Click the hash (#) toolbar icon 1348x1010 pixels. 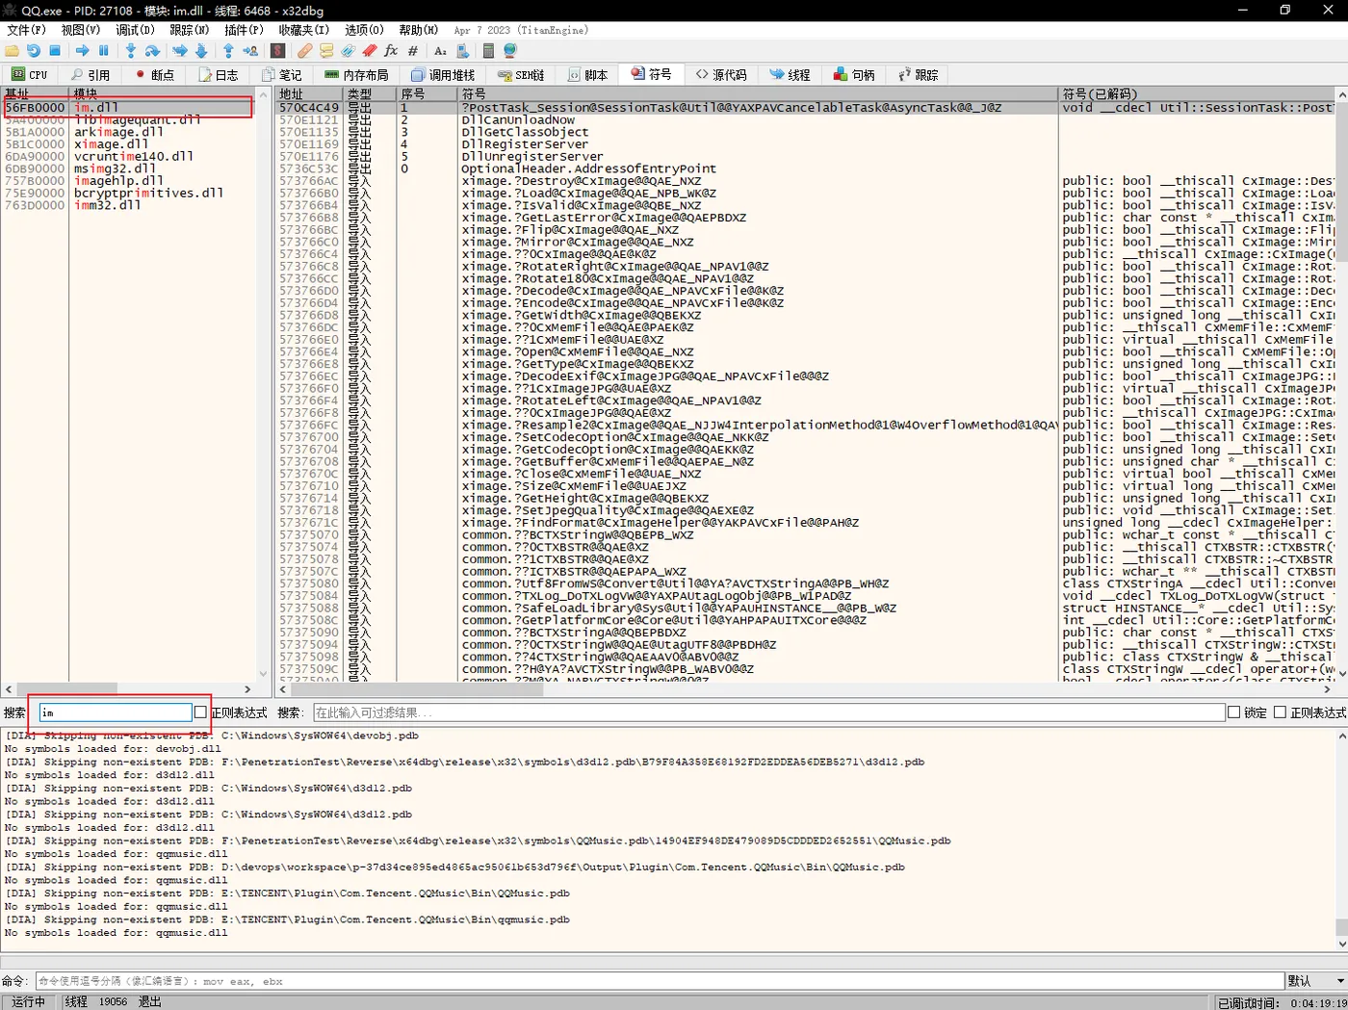click(413, 50)
